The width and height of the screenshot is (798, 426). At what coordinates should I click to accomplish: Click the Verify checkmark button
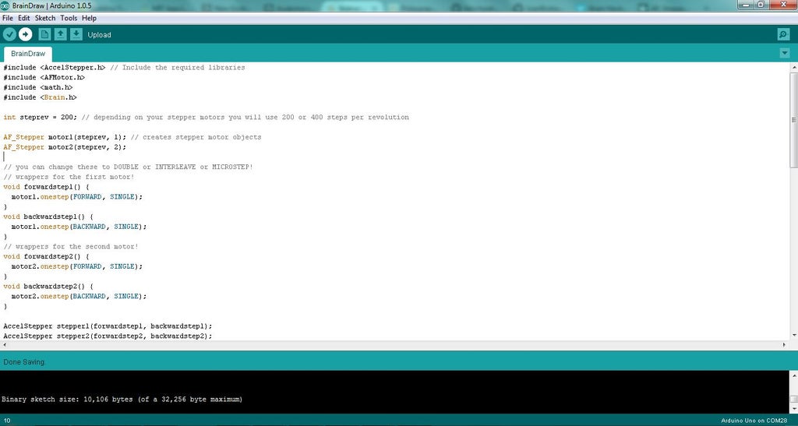click(9, 34)
